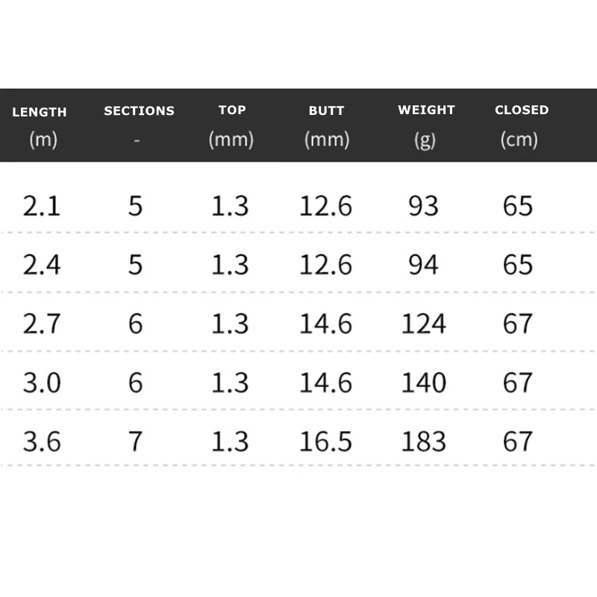This screenshot has height=597, width=597.
Task: Click the closed value in the 3.6 row
Action: (518, 441)
